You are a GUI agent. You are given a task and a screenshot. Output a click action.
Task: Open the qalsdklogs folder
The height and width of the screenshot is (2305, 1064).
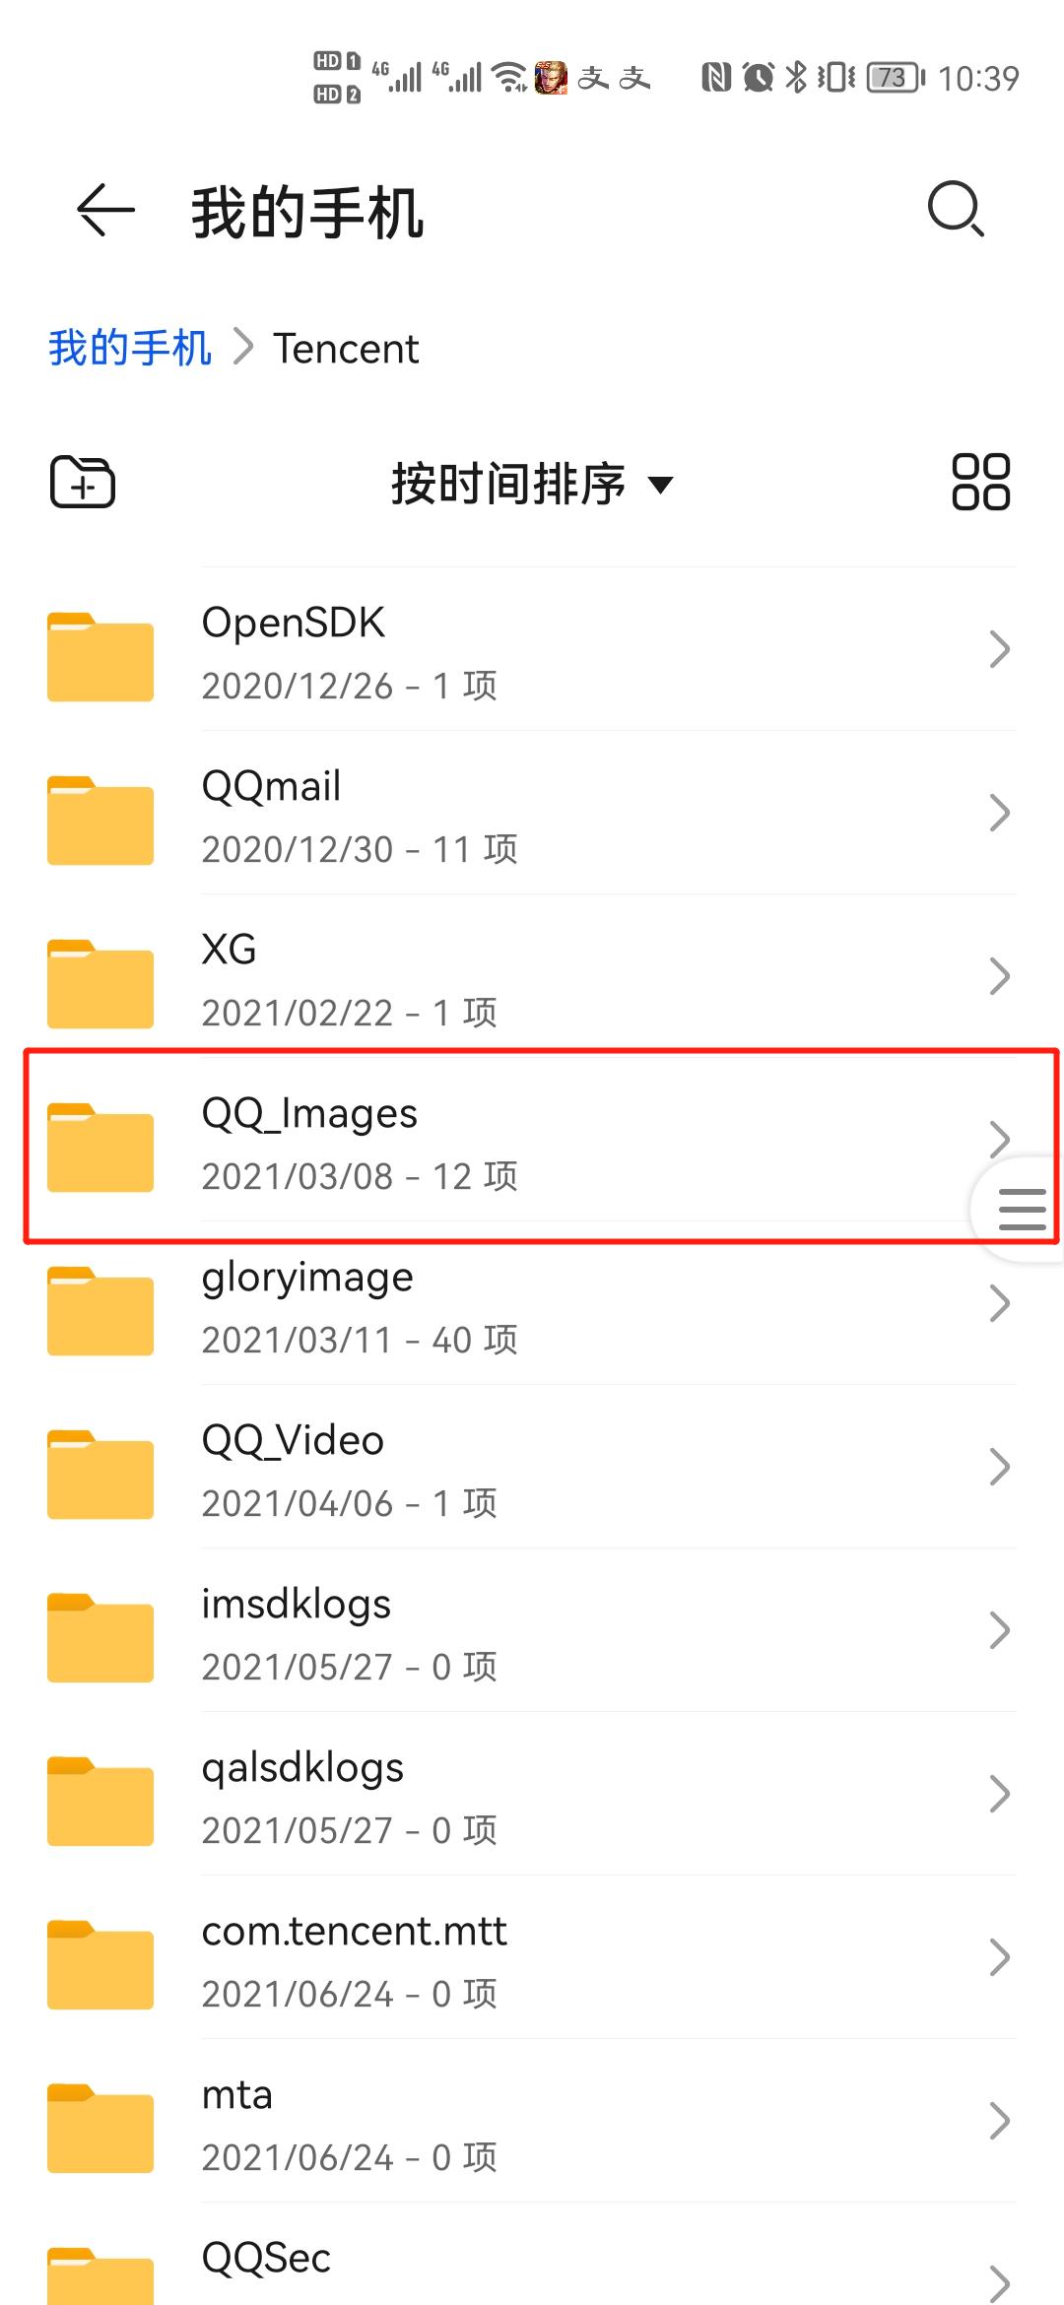[532, 1794]
